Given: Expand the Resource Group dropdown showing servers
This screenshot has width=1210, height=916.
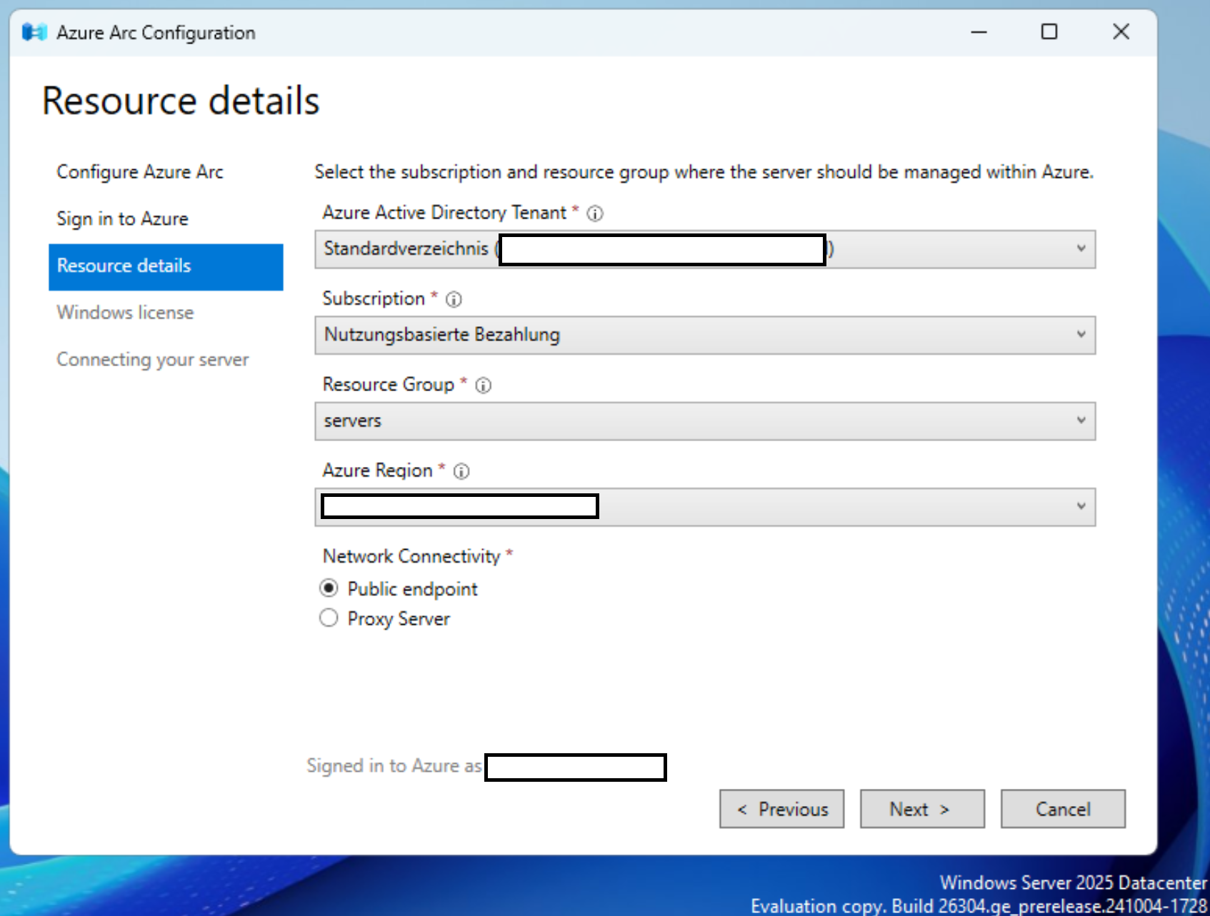Looking at the screenshot, I should (705, 421).
